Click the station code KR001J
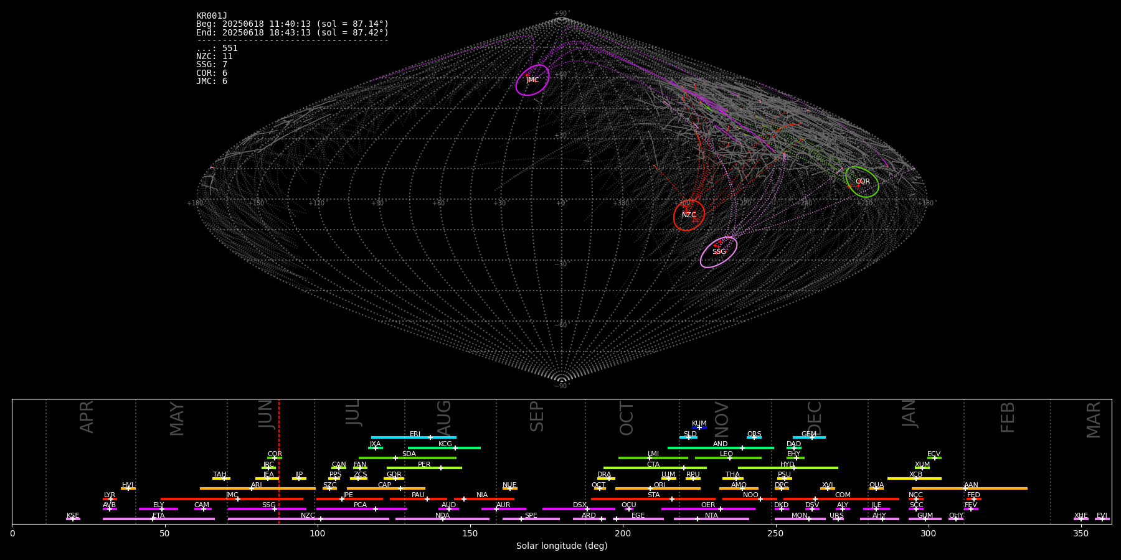 coord(212,16)
